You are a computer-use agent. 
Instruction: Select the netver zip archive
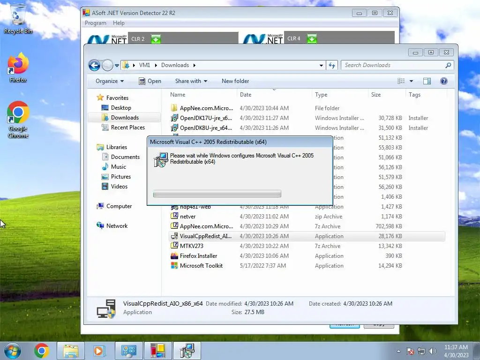(x=307, y=217)
